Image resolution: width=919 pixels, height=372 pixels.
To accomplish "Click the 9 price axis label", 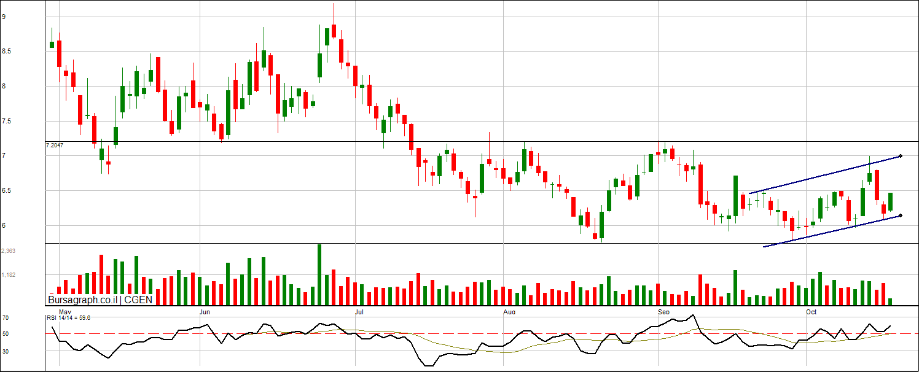I will (x=4, y=17).
